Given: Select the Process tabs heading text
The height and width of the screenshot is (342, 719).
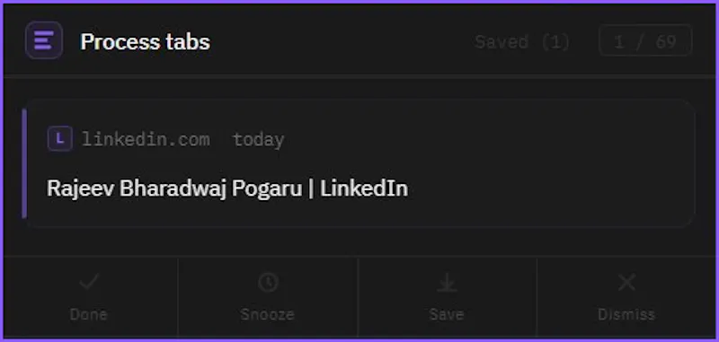Looking at the screenshot, I should point(145,41).
